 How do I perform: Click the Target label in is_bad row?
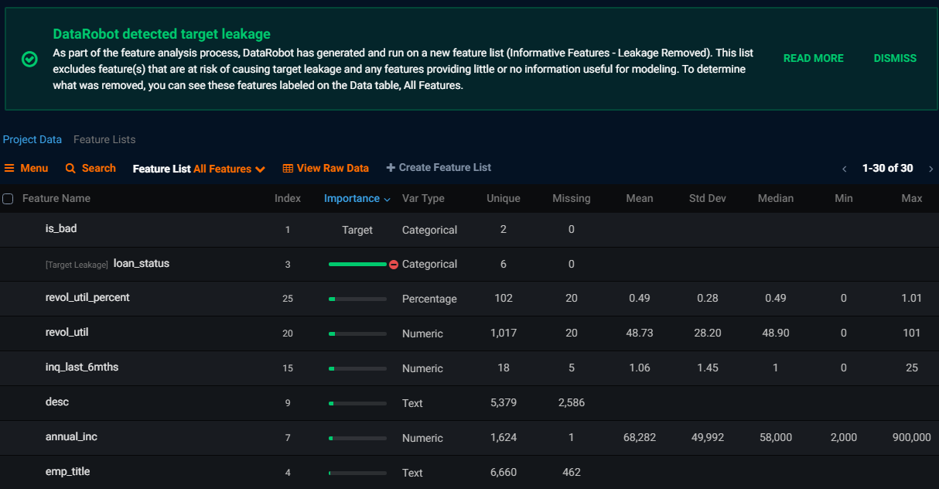pos(357,230)
